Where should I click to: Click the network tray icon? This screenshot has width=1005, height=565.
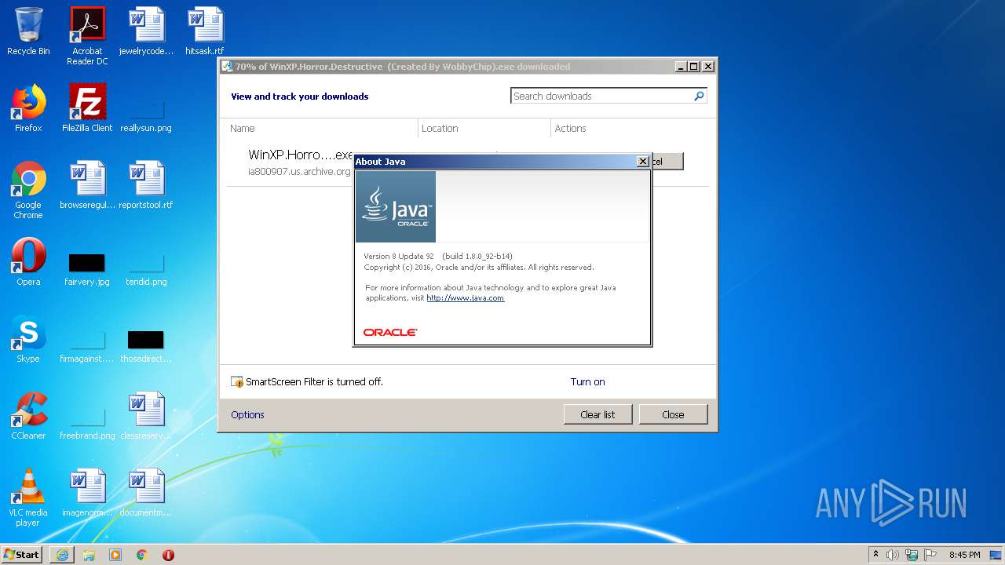[912, 555]
